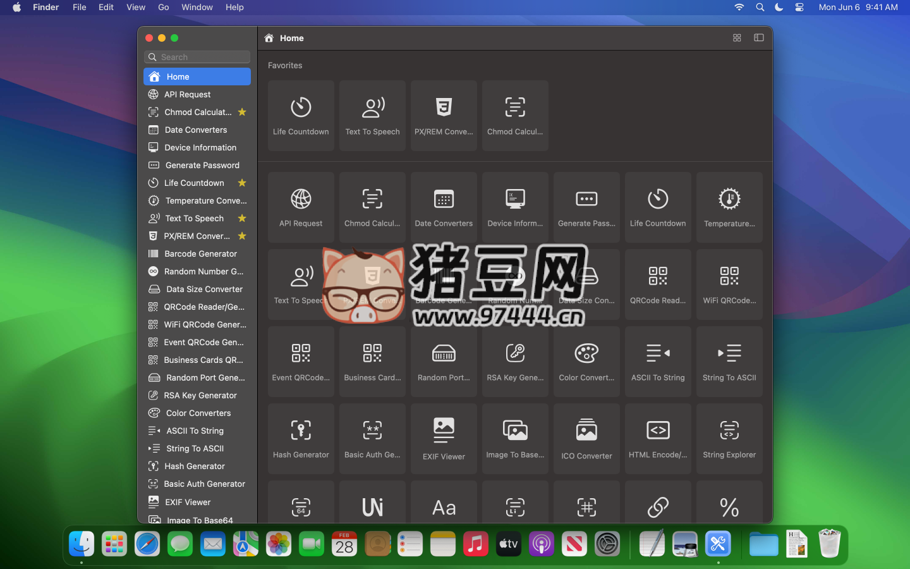The height and width of the screenshot is (569, 910).
Task: Select Data Size Converter in sidebar
Action: (x=197, y=289)
